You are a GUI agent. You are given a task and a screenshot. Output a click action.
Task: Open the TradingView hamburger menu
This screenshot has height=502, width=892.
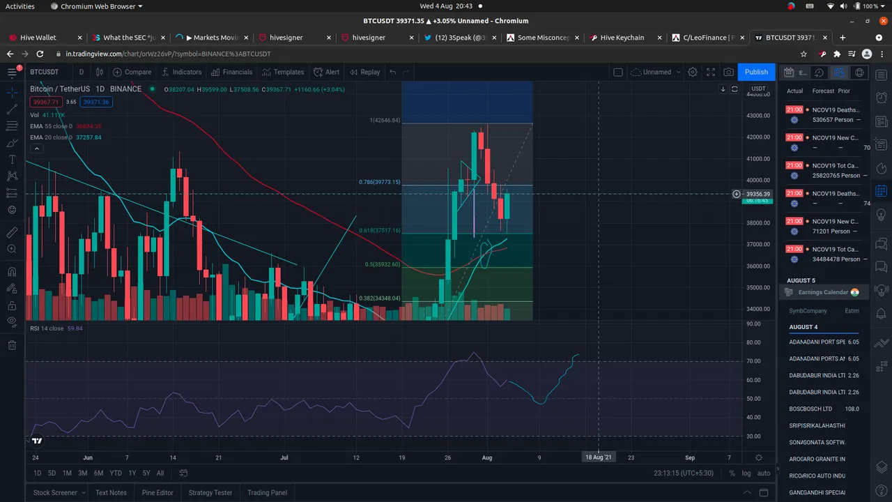tap(12, 72)
